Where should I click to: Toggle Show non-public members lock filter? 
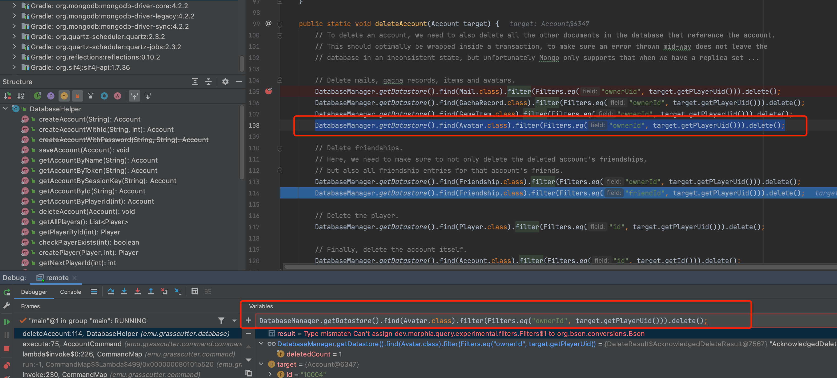tap(77, 96)
